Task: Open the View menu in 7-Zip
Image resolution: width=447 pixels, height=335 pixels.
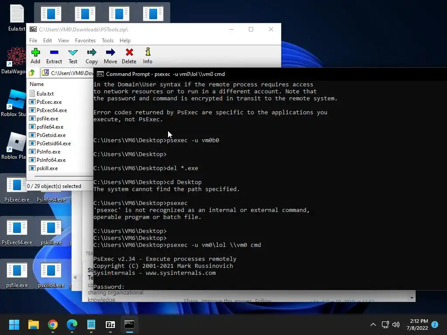Action: click(x=63, y=41)
